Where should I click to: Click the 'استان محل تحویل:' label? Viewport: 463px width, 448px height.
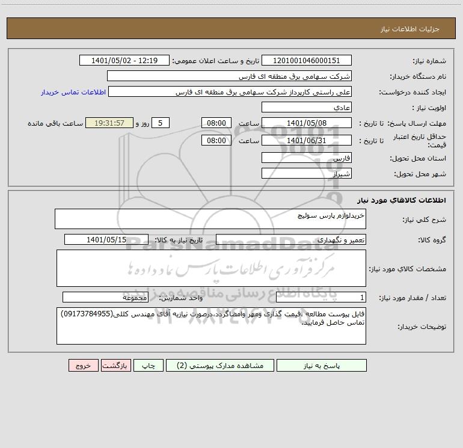coord(418,159)
